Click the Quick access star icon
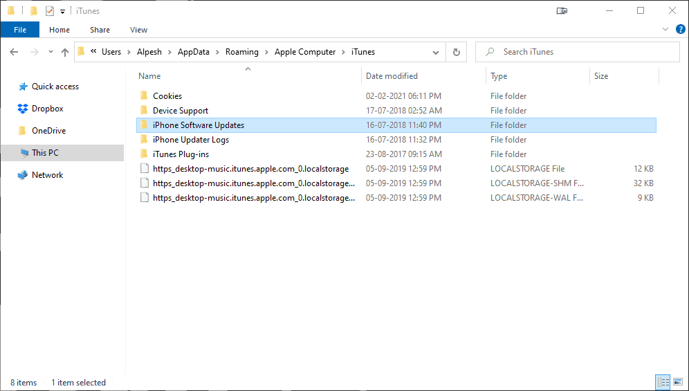This screenshot has height=391, width=689. tap(23, 87)
